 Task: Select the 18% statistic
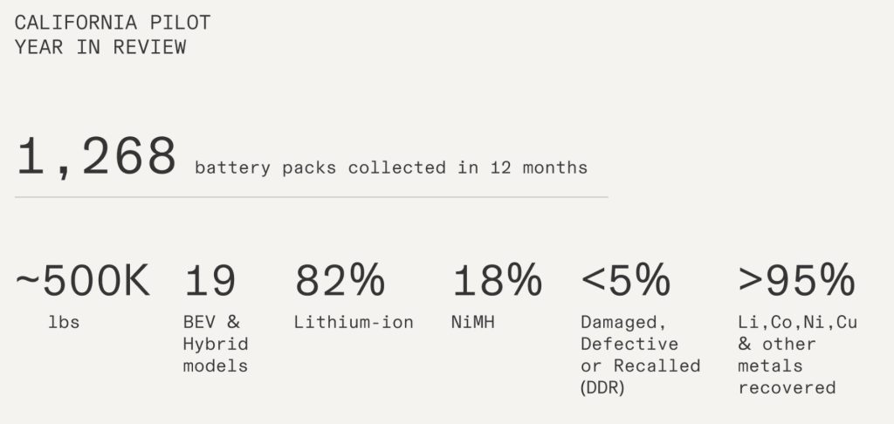click(x=497, y=280)
